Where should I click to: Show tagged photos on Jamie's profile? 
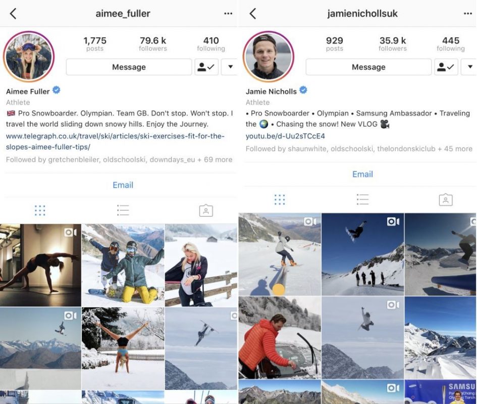tap(446, 200)
